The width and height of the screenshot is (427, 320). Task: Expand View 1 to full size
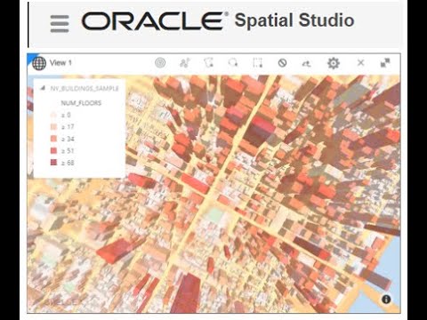(385, 63)
